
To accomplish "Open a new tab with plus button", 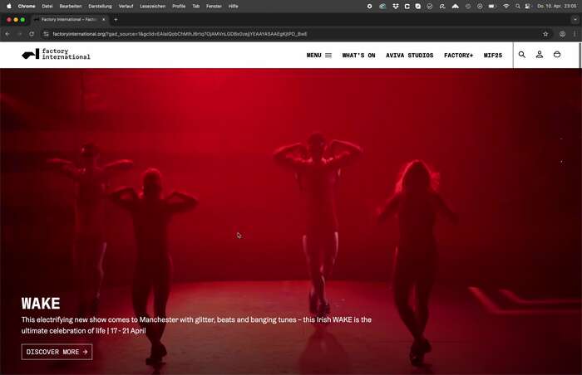I will [116, 19].
